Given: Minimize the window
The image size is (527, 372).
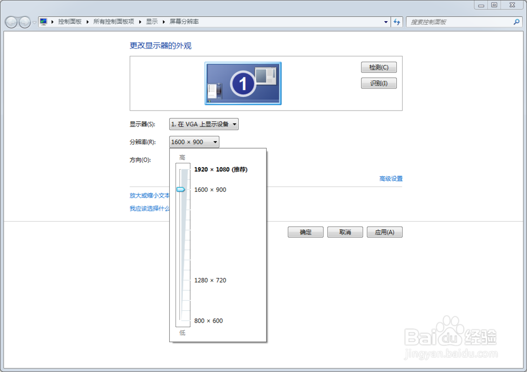Looking at the screenshot, I should point(481,5).
